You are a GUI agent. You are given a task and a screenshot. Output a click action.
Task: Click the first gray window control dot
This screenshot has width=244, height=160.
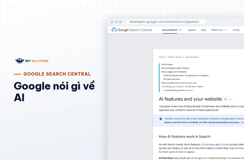tap(112, 22)
